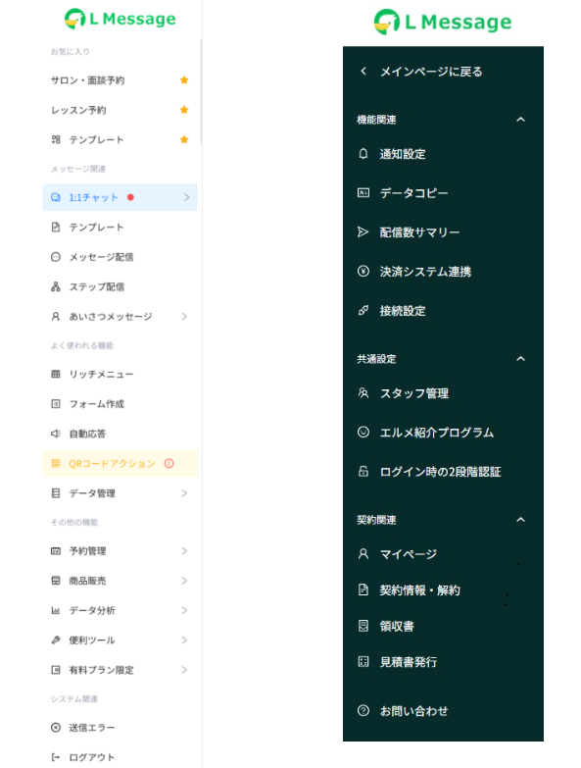Click the lock icon for ログイン時の2段階認証
Viewport: 581px width, 768px height.
363,471
